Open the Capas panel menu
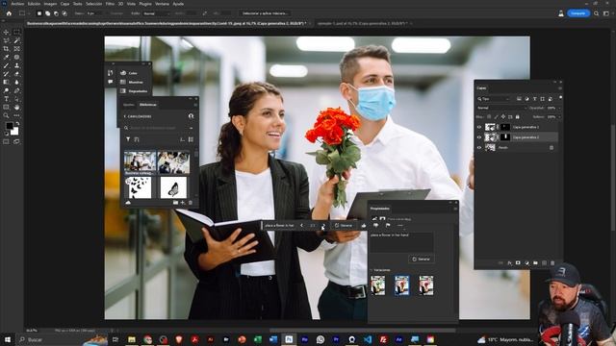616x346 pixels. (560, 87)
